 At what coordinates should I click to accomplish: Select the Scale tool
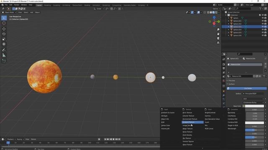coord(4,39)
